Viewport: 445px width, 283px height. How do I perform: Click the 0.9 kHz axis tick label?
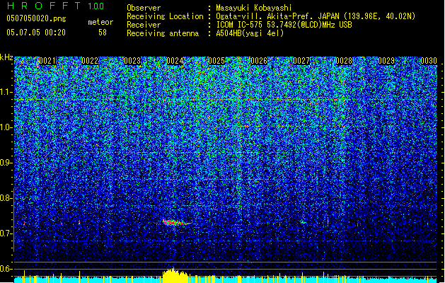pos(6,163)
